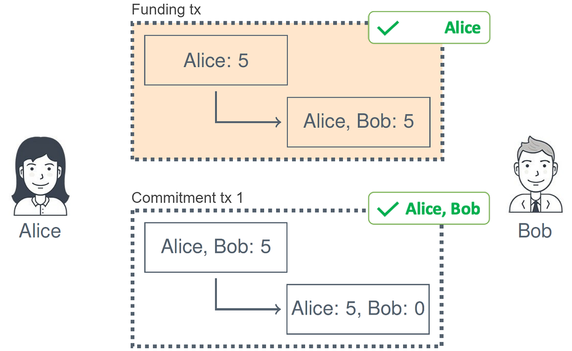Click Alice's avatar icon
Image resolution: width=572 pixels, height=351 pixels.
41,177
